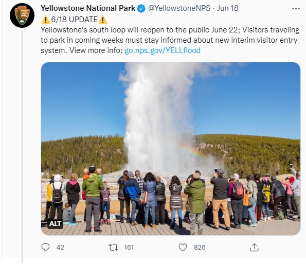Click the Yellowstone NPS profile avatar
The height and width of the screenshot is (264, 306).
(x=22, y=15)
